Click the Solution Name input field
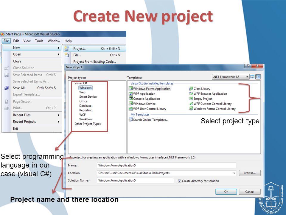The height and width of the screenshot is (215, 286). pyautogui.click(x=135, y=180)
